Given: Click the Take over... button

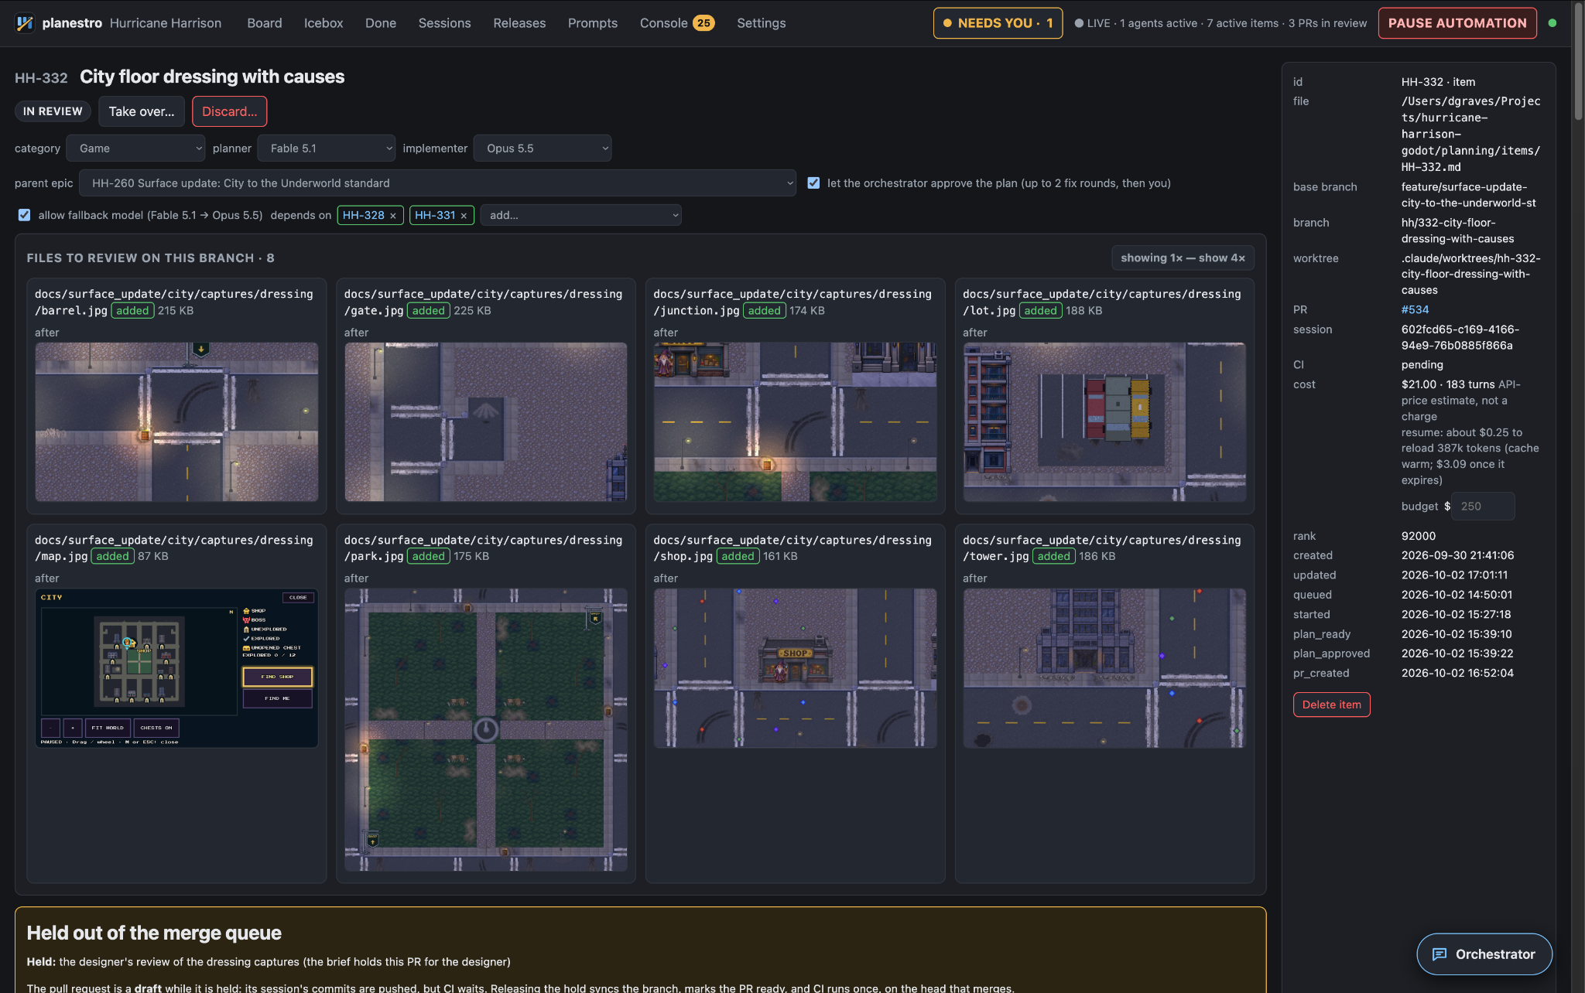Looking at the screenshot, I should [x=142, y=111].
